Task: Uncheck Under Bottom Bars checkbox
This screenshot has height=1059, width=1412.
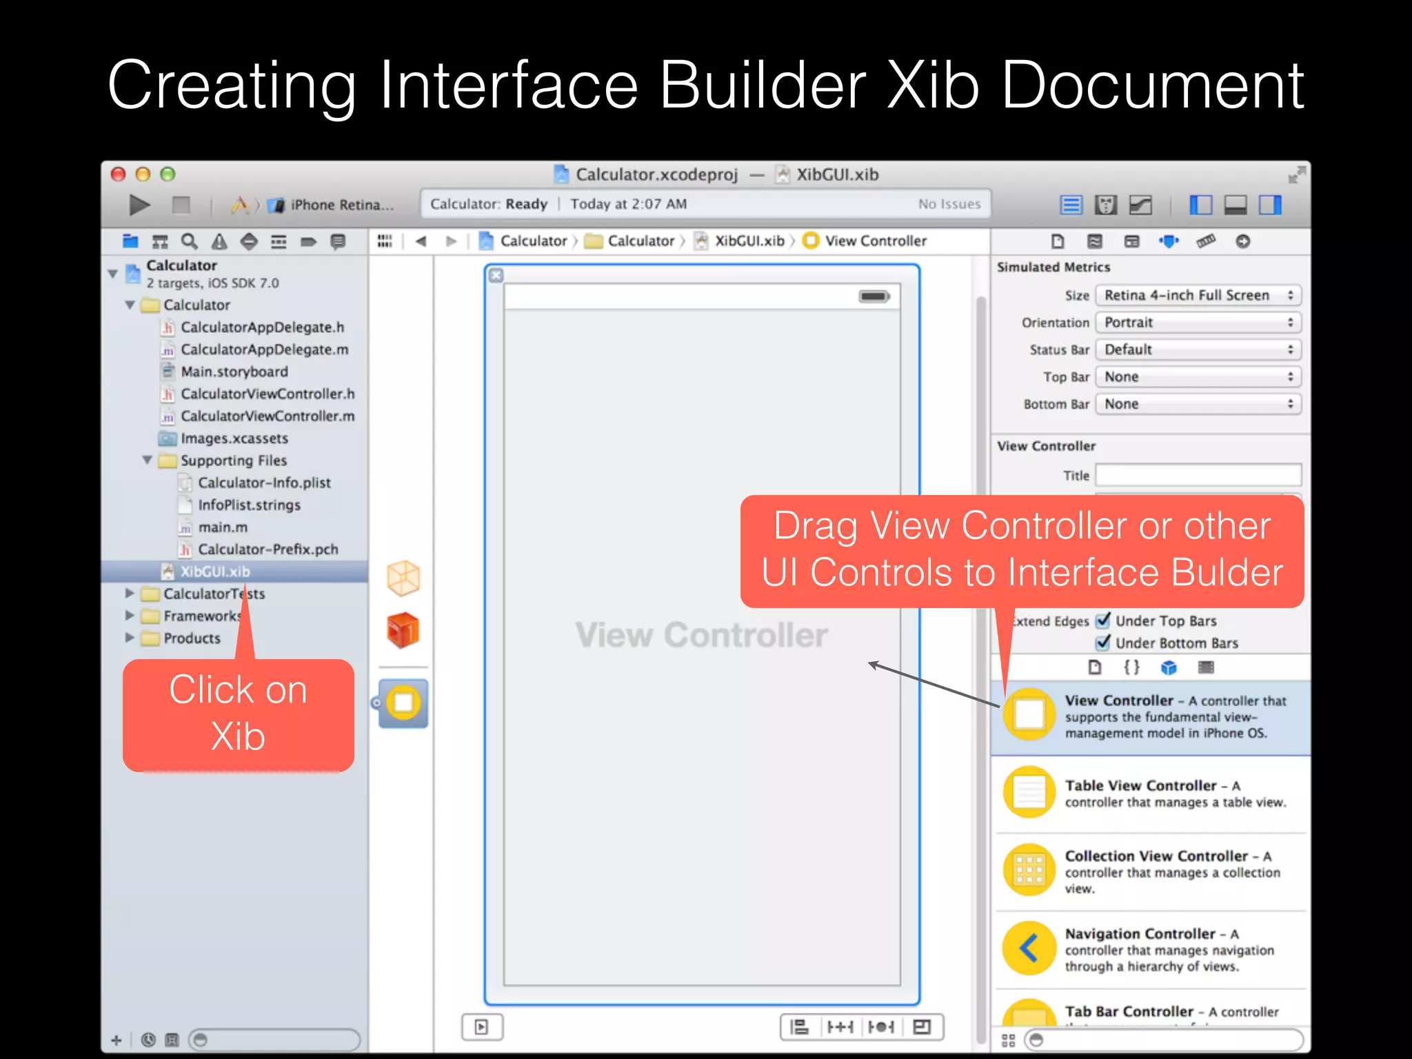Action: click(1103, 643)
